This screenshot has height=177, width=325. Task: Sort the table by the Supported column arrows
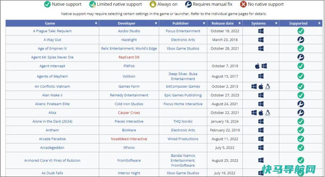tap(319, 23)
